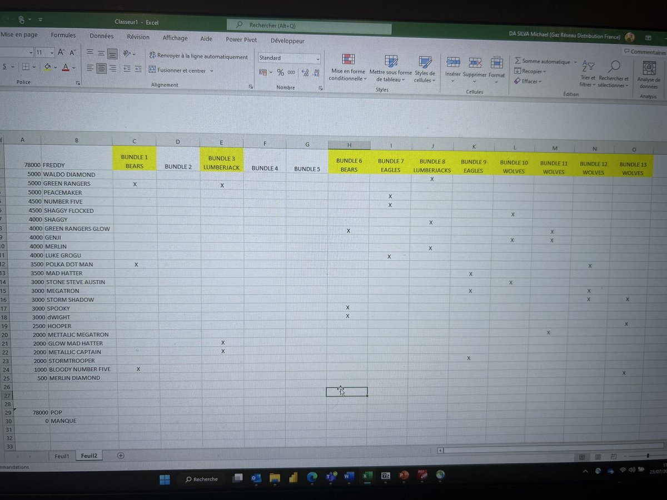Open Mettre sous forme de tableau
This screenshot has height=500, width=667.
pos(391,68)
